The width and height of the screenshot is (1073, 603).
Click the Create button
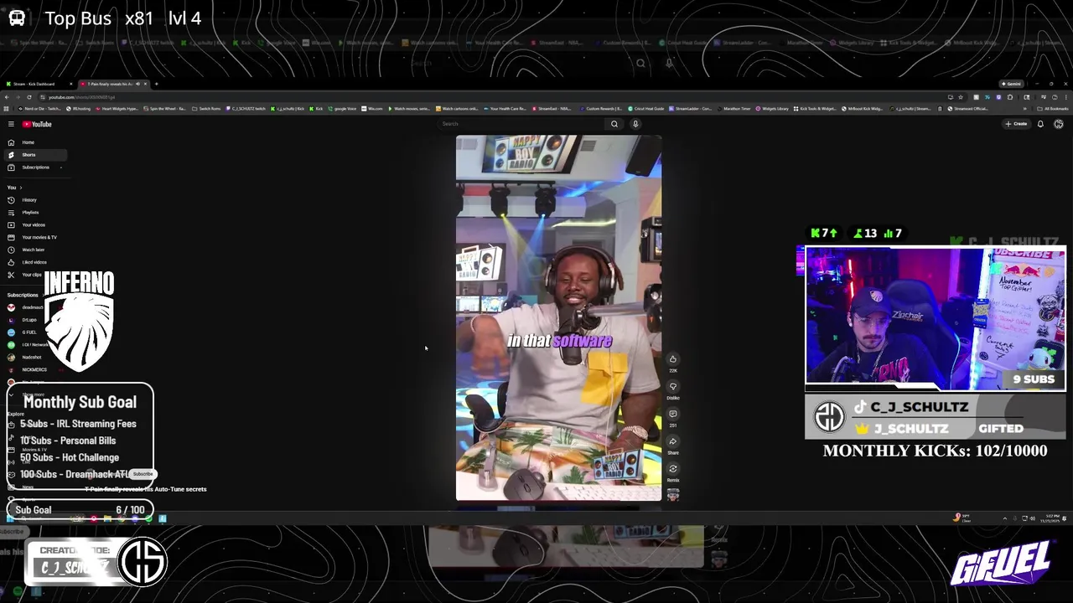click(x=1016, y=124)
